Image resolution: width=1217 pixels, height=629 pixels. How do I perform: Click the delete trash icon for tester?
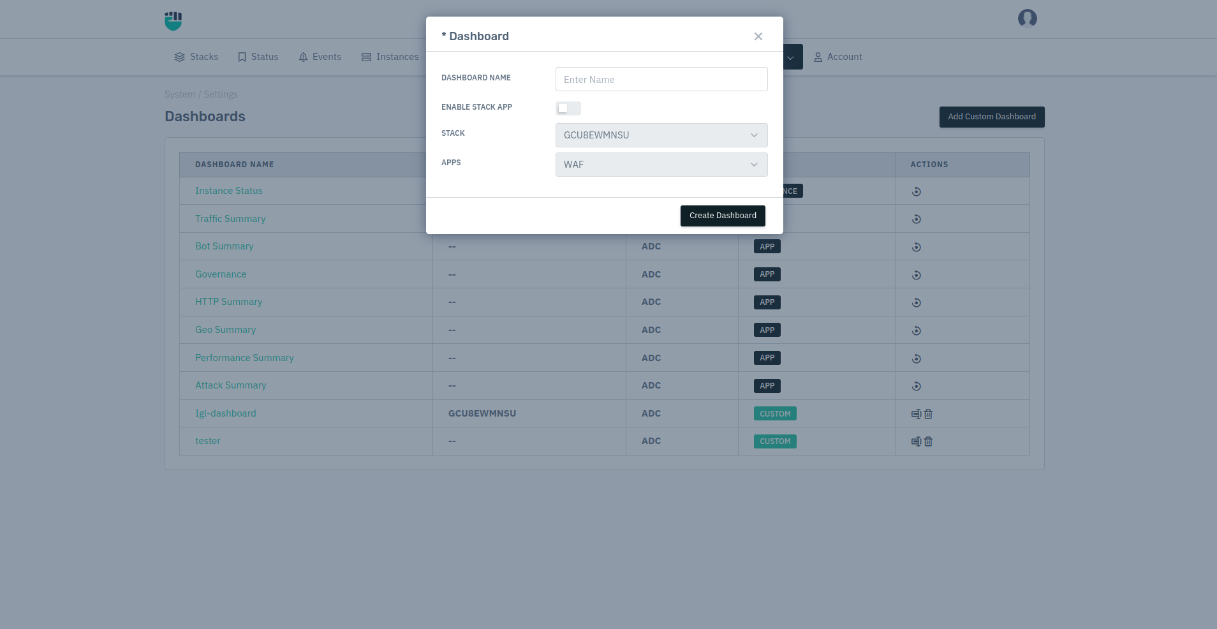[x=928, y=441]
